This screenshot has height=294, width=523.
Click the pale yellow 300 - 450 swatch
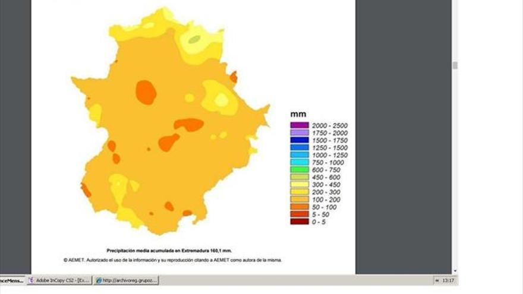(299, 185)
